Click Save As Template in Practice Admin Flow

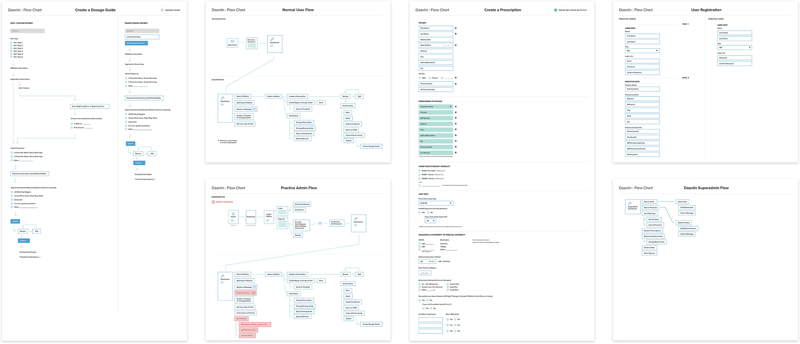[303, 287]
